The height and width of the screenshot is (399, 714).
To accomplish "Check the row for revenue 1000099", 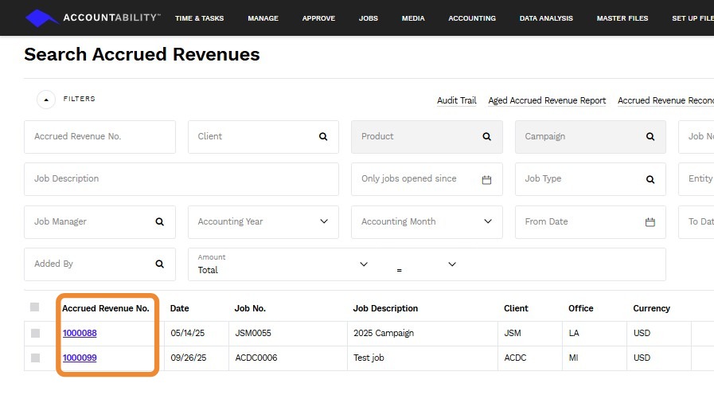I will coord(35,358).
